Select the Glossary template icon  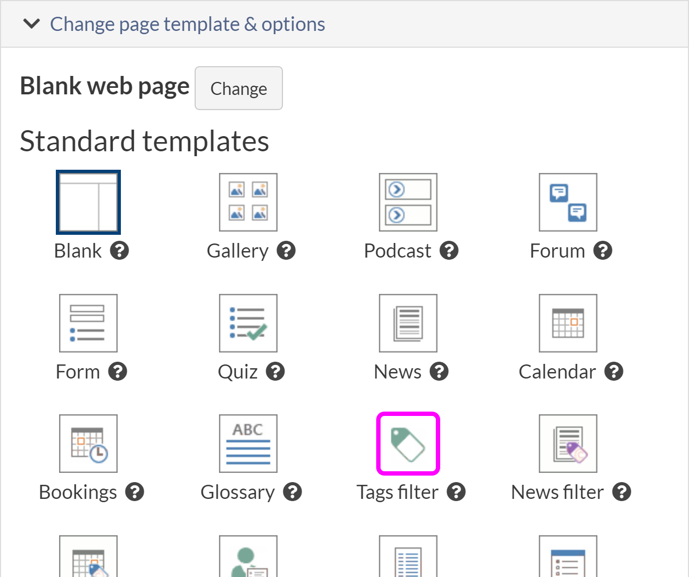(248, 443)
